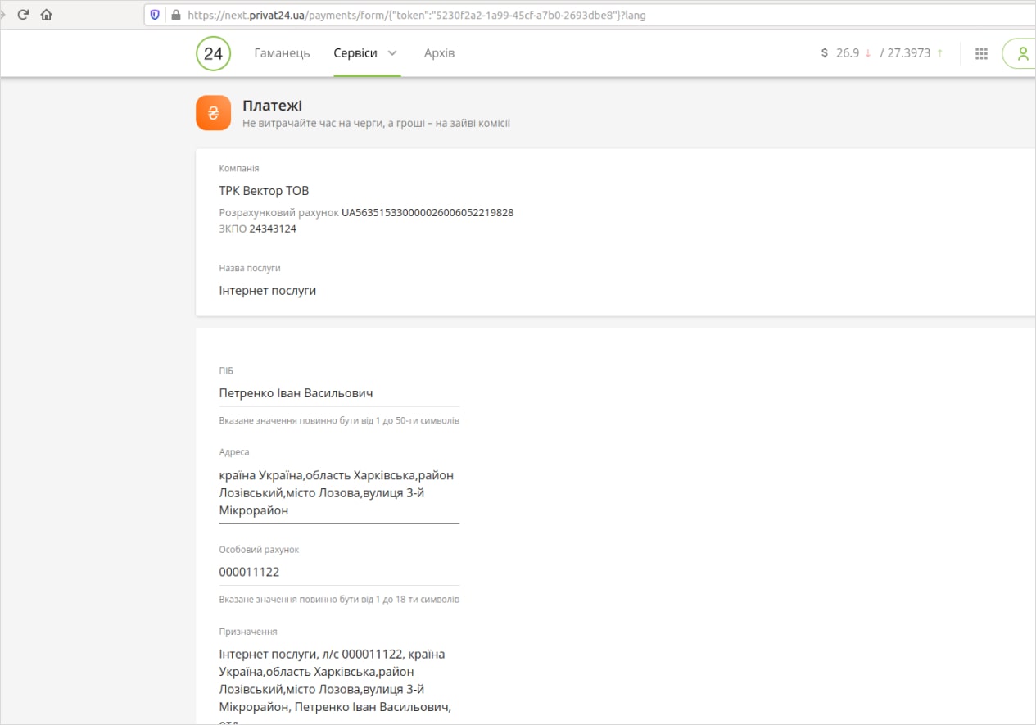Select company name ТРК Вектор ТОВ
Viewport: 1036px width, 725px height.
264,191
